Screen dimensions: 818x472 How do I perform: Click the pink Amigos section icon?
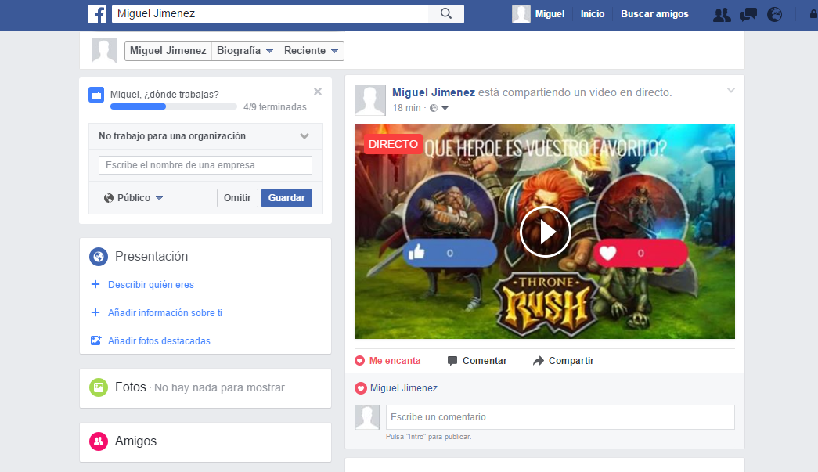(x=99, y=441)
